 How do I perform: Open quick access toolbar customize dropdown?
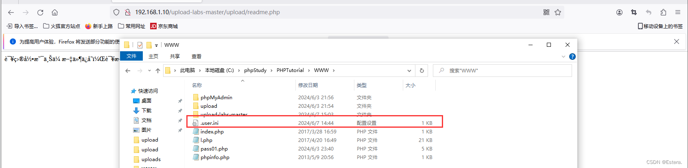156,45
